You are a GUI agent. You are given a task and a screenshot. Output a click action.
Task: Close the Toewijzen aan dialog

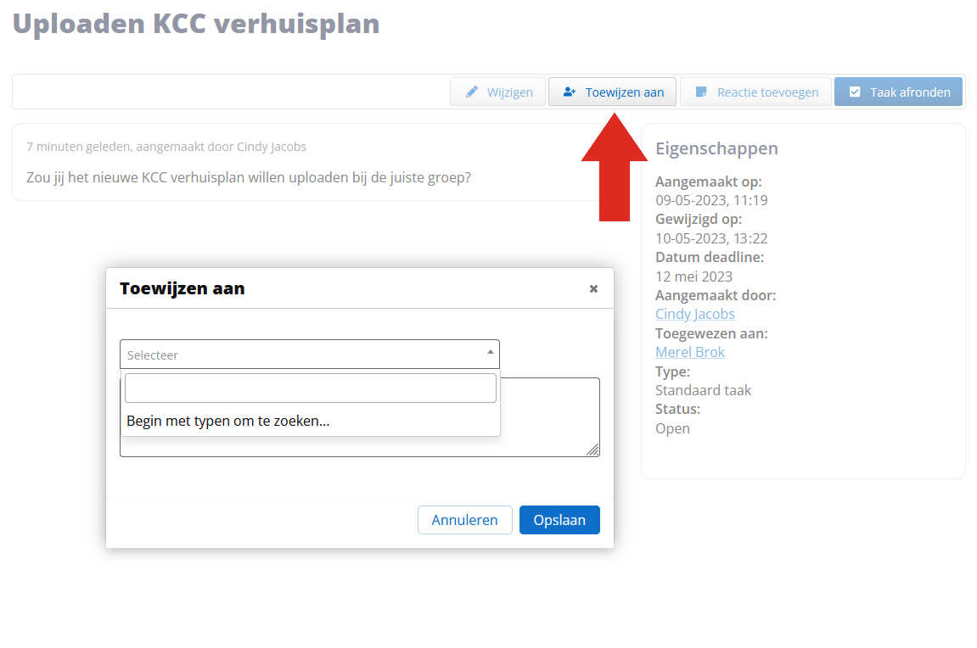coord(594,289)
